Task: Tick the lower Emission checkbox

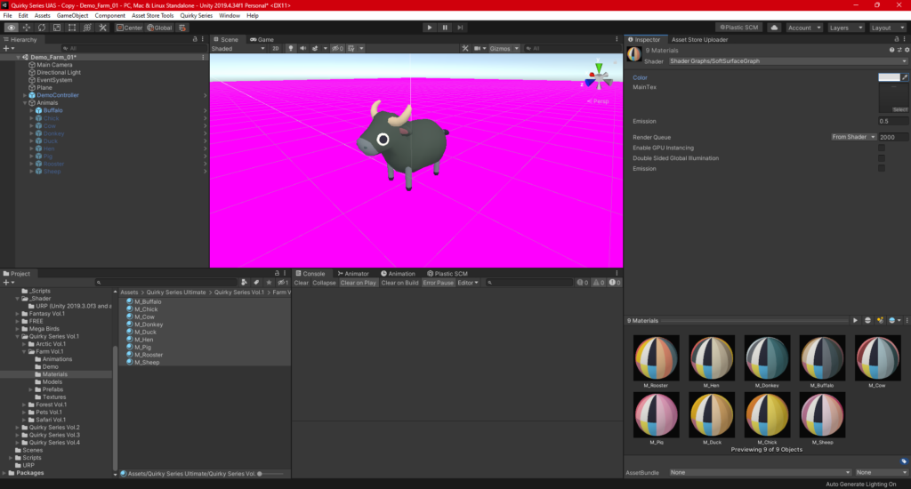Action: 882,168
